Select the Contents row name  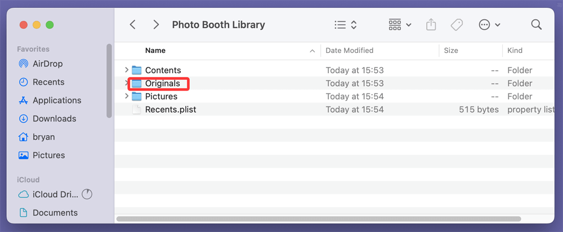tap(163, 70)
